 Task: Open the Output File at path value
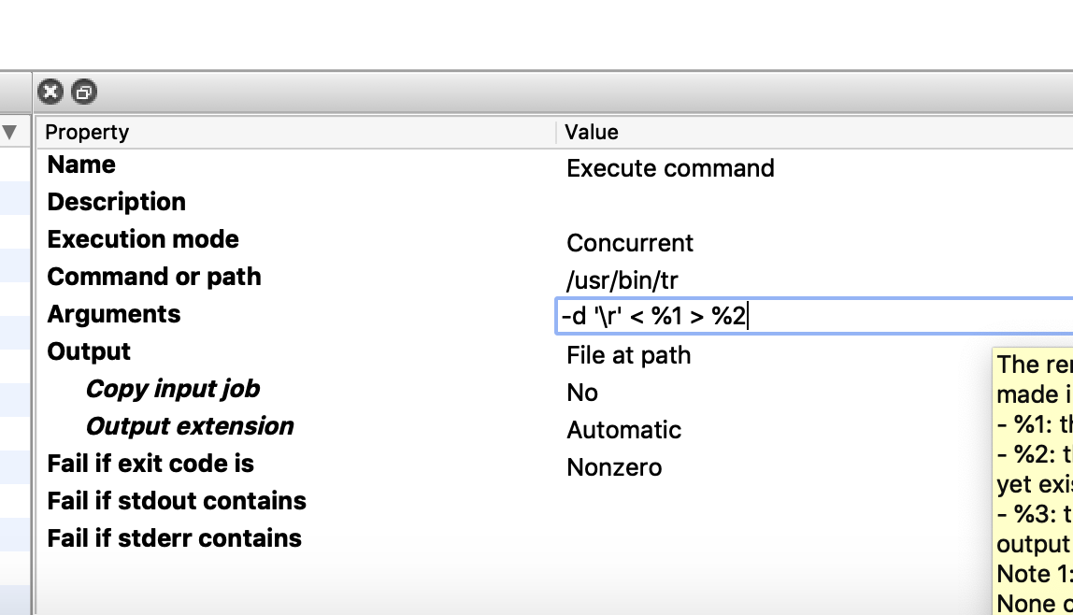(628, 355)
